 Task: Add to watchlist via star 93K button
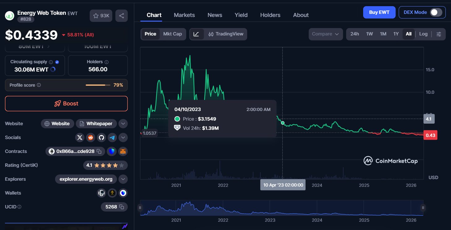pos(101,16)
